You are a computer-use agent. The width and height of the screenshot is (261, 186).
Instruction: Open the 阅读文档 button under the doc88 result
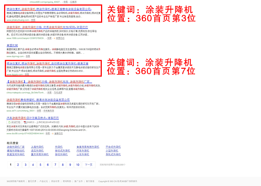tap(14, 122)
